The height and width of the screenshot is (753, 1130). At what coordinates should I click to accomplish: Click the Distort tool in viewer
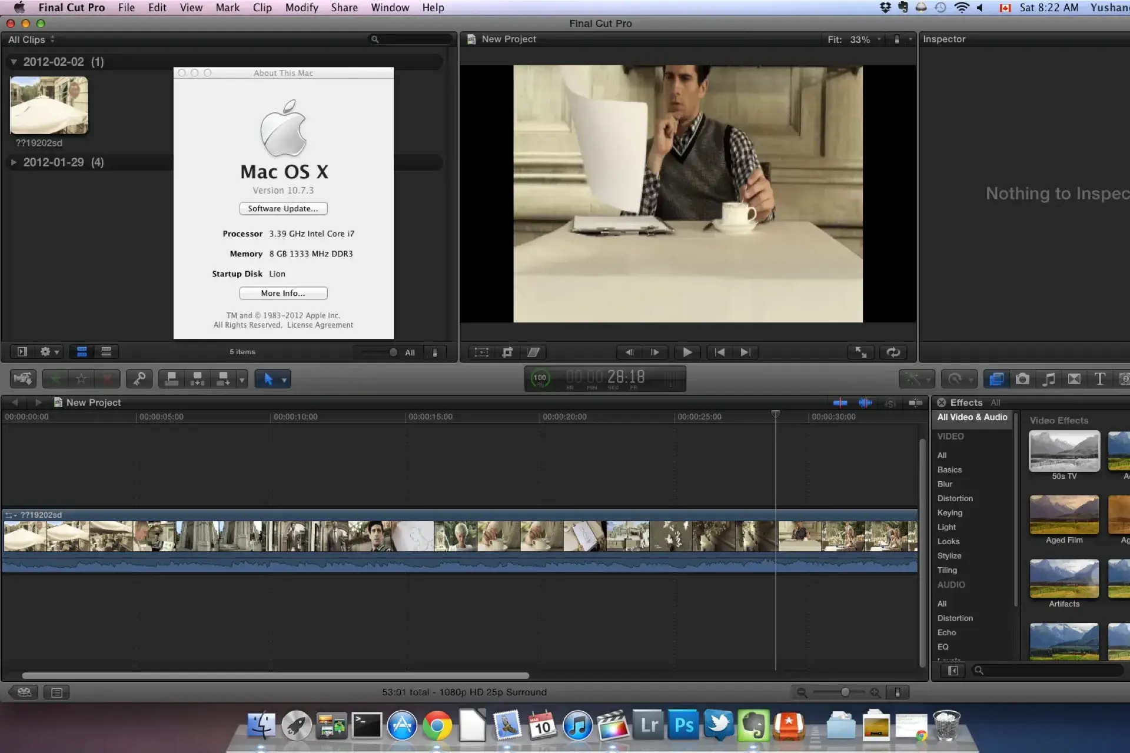coord(533,352)
